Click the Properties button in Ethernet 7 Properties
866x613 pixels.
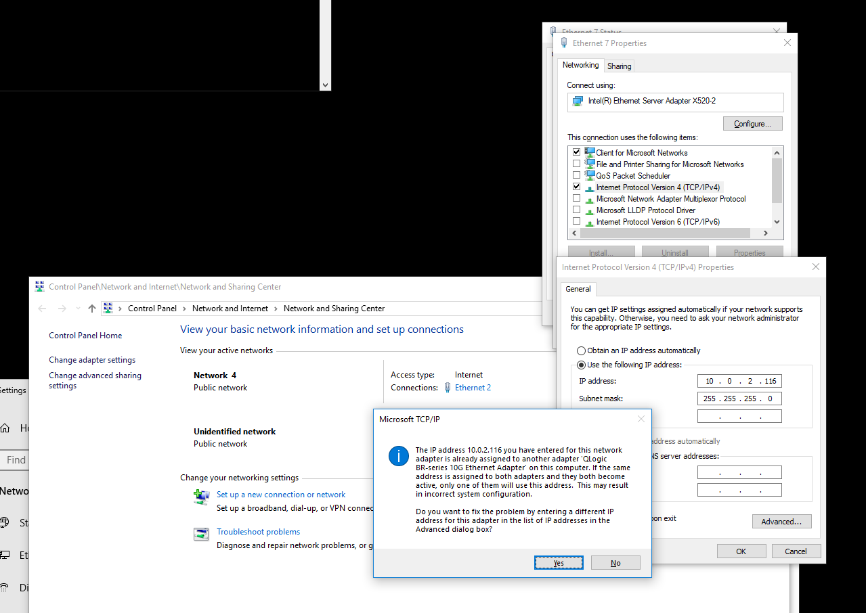[x=750, y=252]
